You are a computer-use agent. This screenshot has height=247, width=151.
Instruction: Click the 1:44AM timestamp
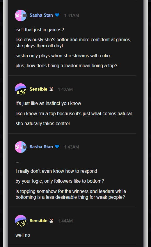[65, 221]
